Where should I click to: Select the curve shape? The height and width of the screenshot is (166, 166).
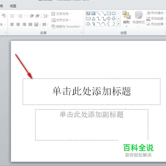tap(104, 23)
